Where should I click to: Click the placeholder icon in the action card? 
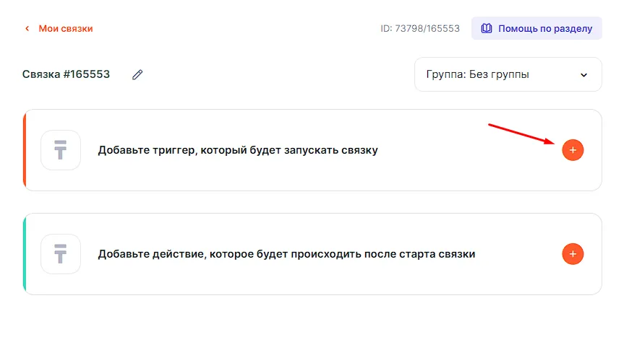(61, 254)
